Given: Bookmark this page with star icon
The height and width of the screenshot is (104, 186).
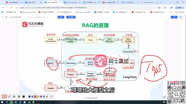Looking at the screenshot, I should (159, 8).
